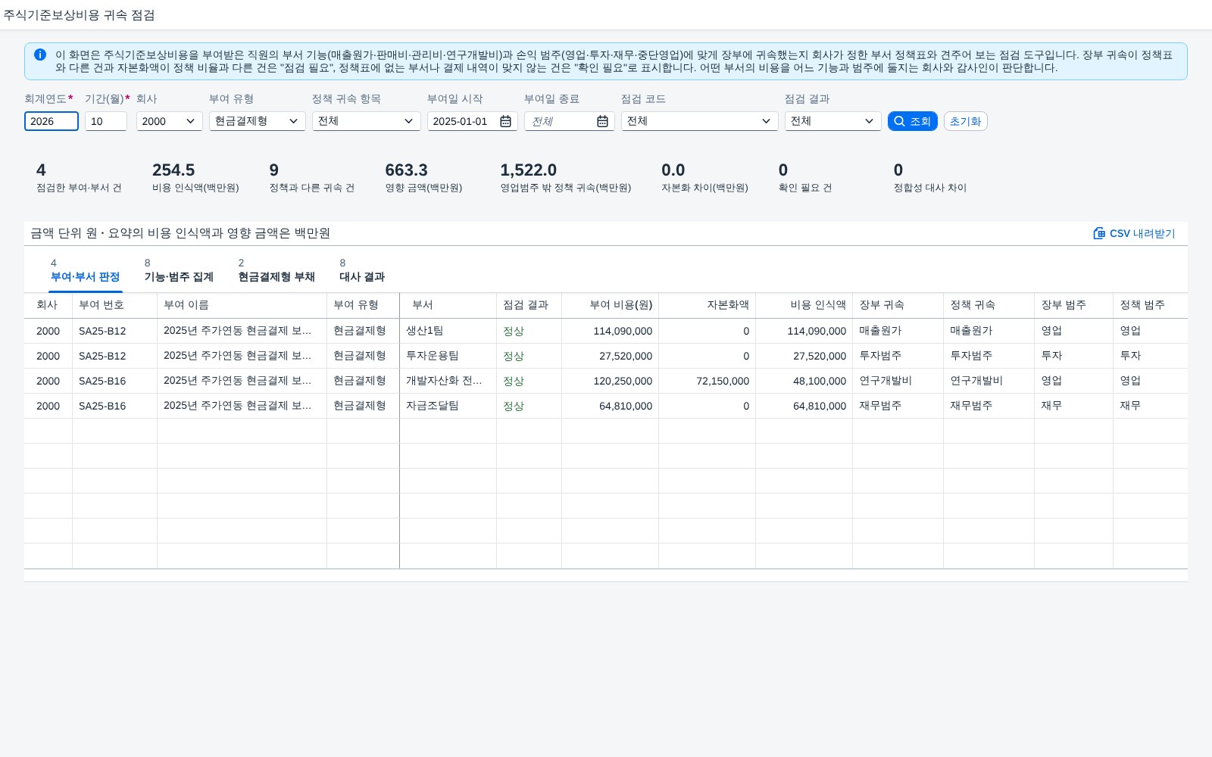Open the 점검 결과 filter dropdown

[833, 121]
